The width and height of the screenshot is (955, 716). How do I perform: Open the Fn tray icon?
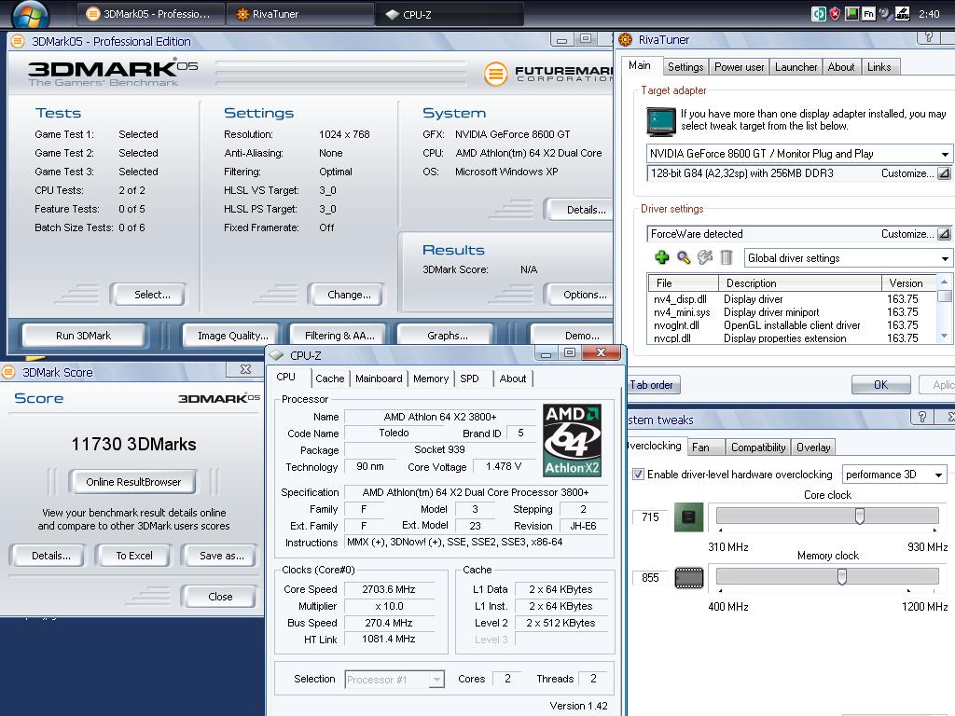[868, 13]
